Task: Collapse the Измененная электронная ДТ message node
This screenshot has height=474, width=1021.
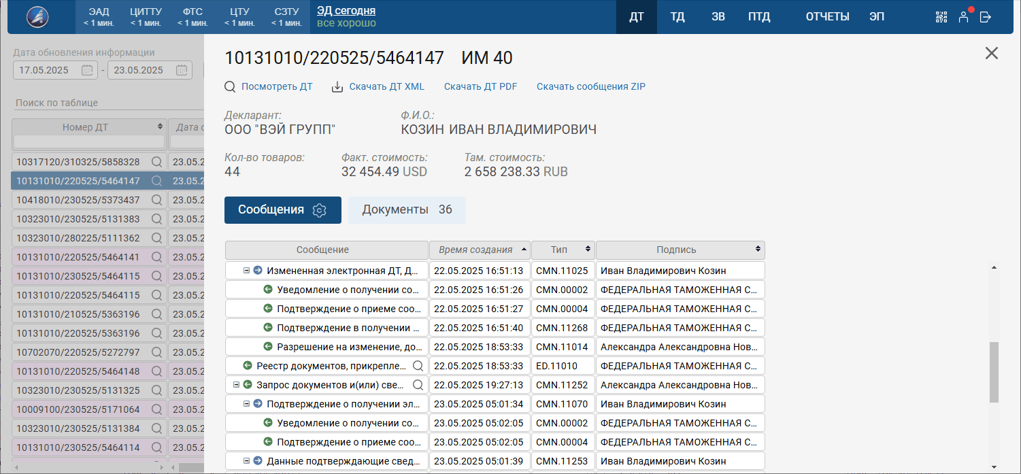Action: (x=247, y=271)
